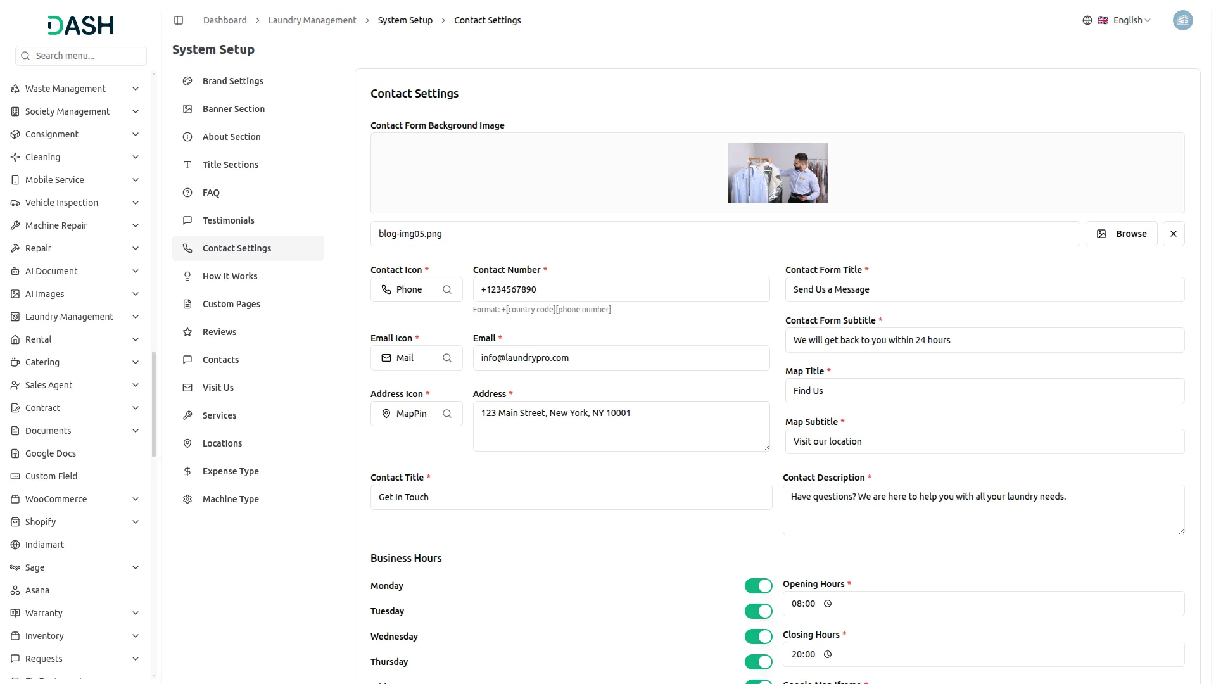This screenshot has height=684, width=1216.
Task: Toggle Monday business hours switch
Action: coord(758,586)
